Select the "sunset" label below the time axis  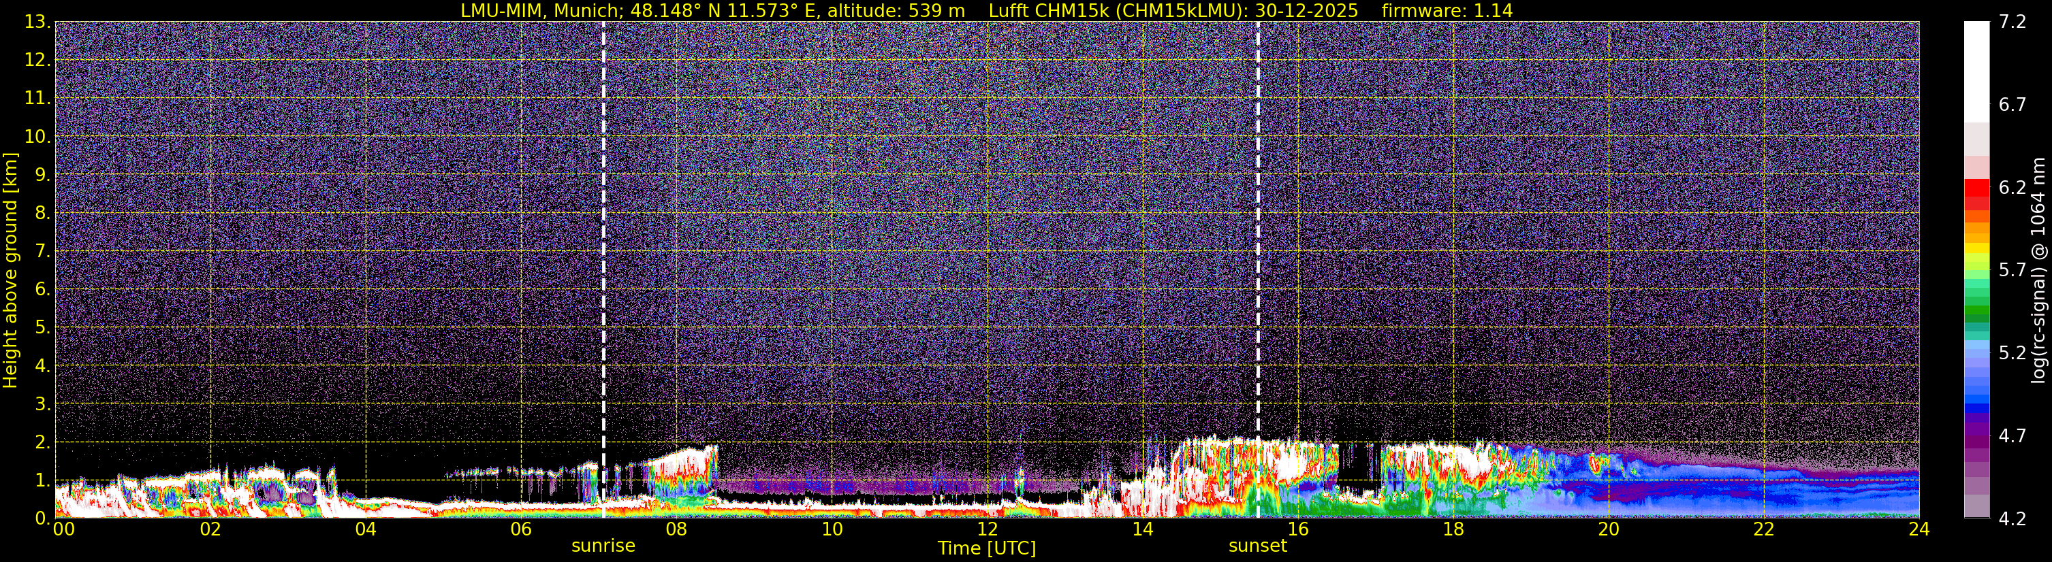1258,546
